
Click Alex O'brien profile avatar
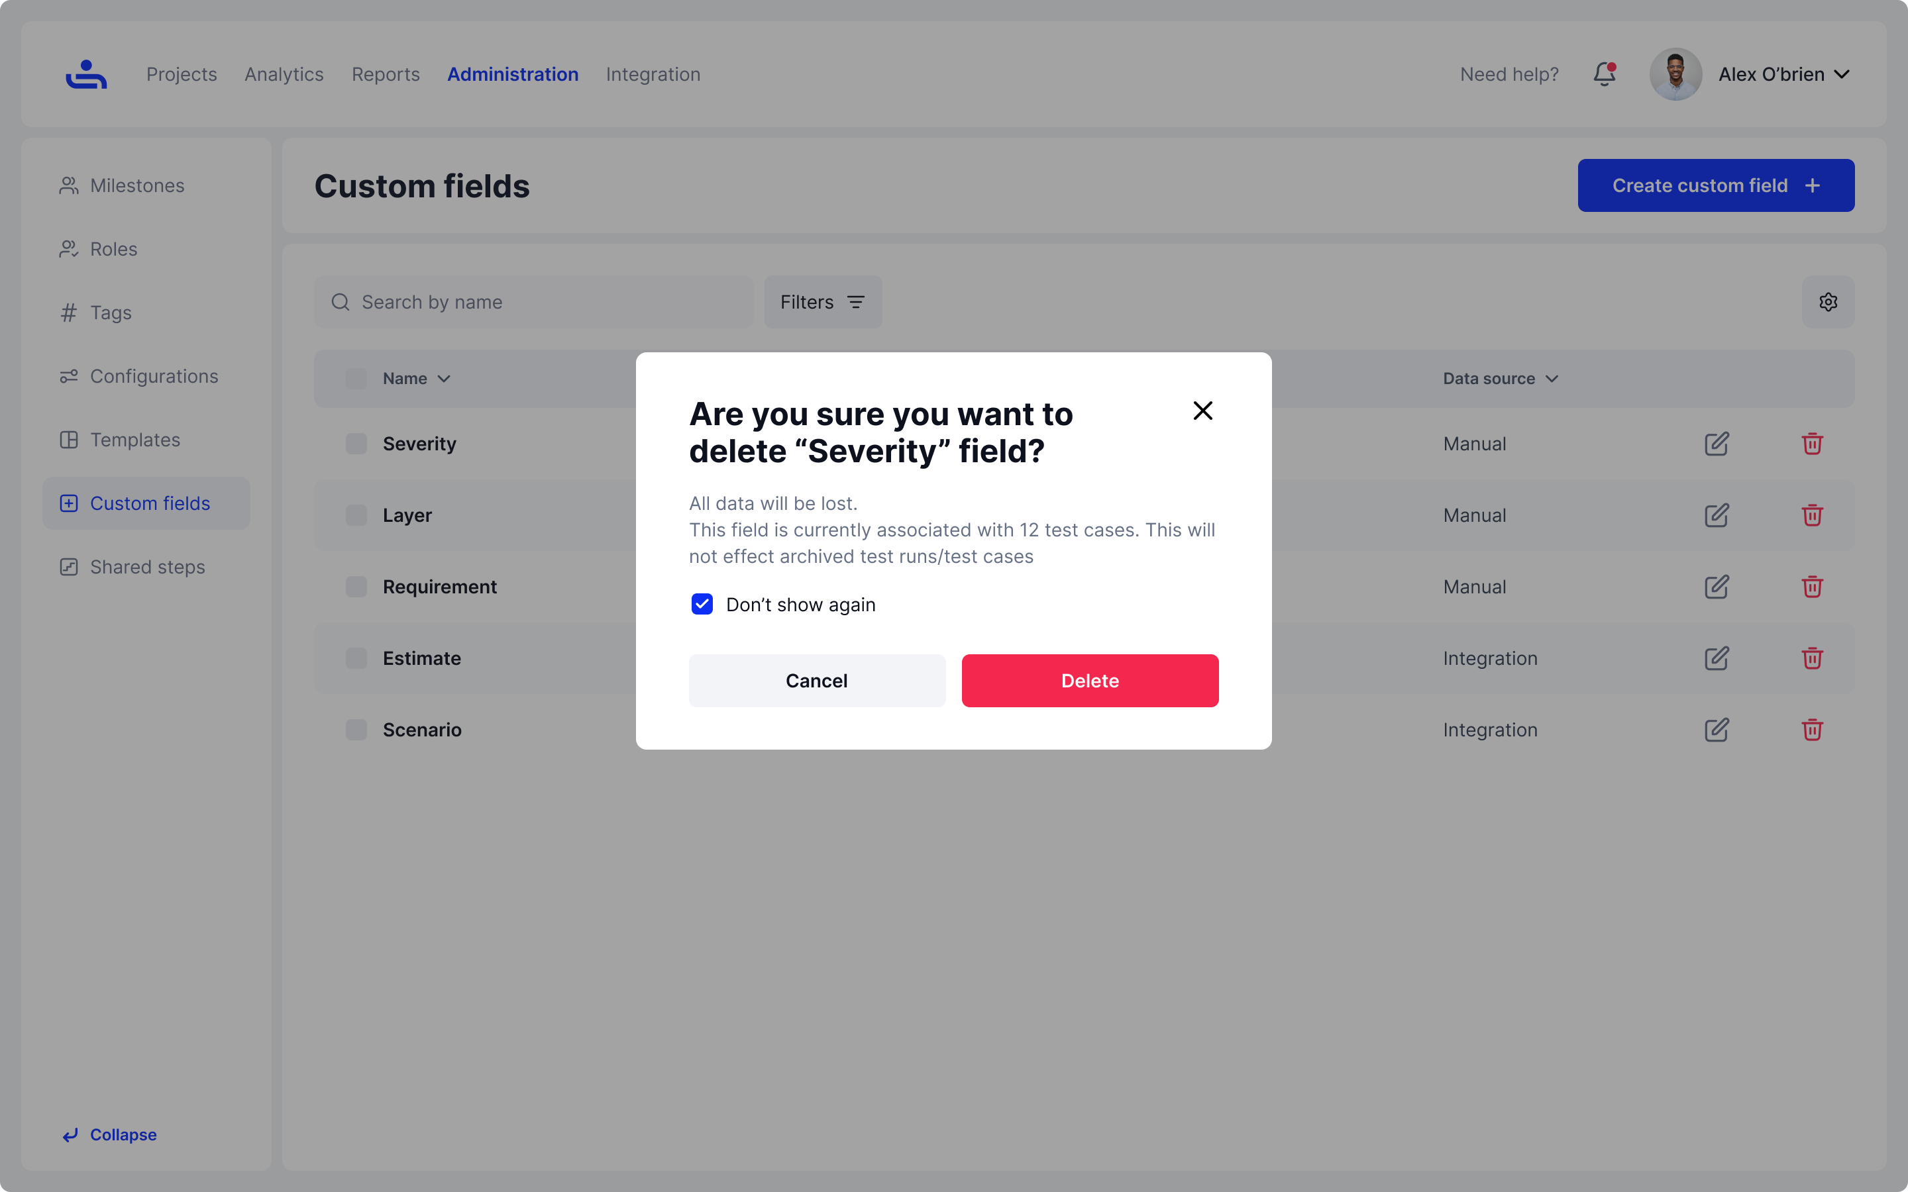[1675, 74]
